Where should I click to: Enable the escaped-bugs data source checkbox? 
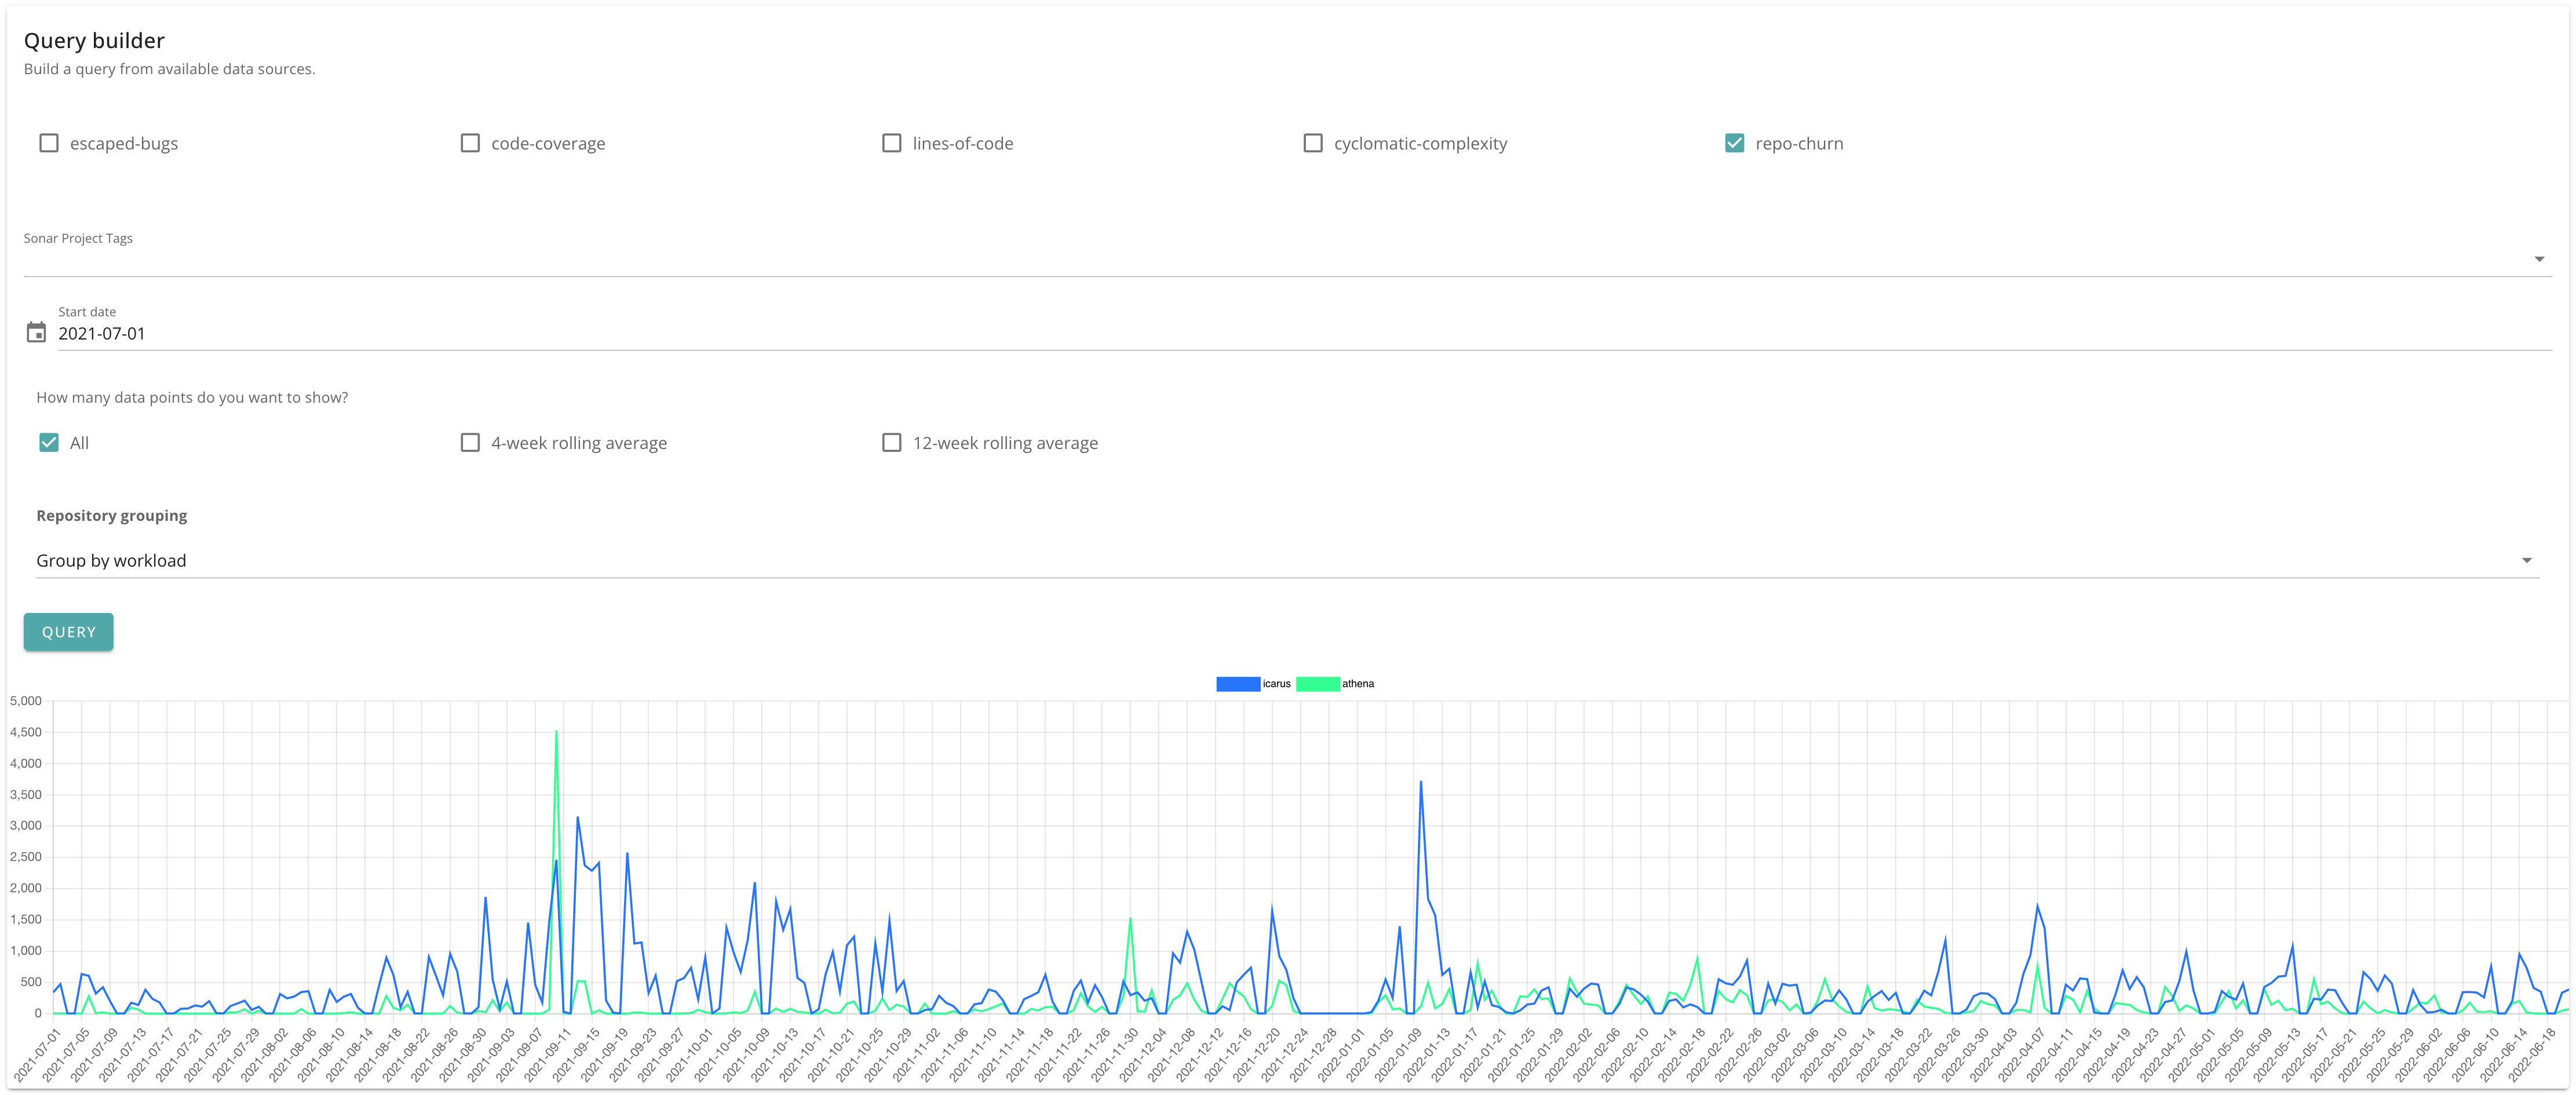click(x=48, y=143)
